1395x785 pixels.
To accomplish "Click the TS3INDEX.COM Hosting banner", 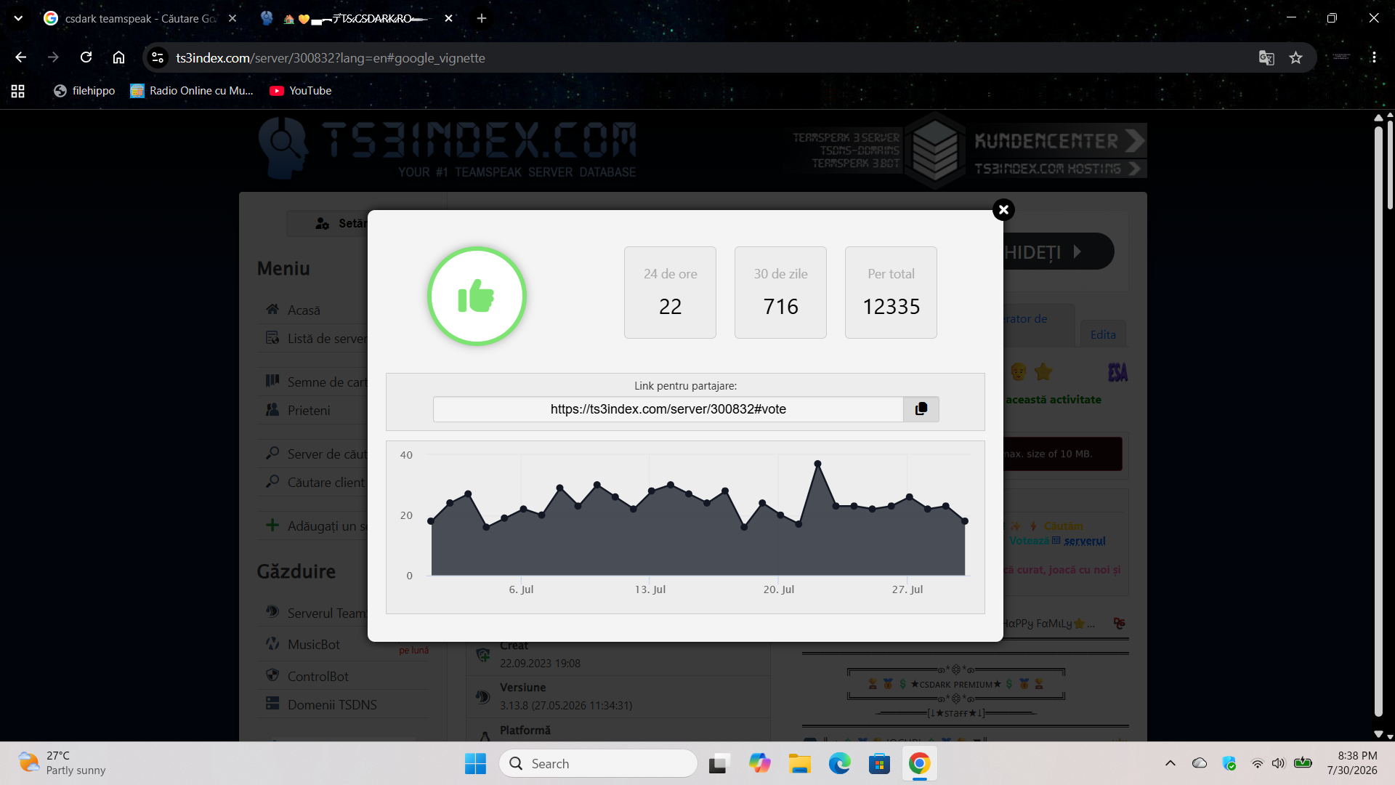I will [1059, 169].
